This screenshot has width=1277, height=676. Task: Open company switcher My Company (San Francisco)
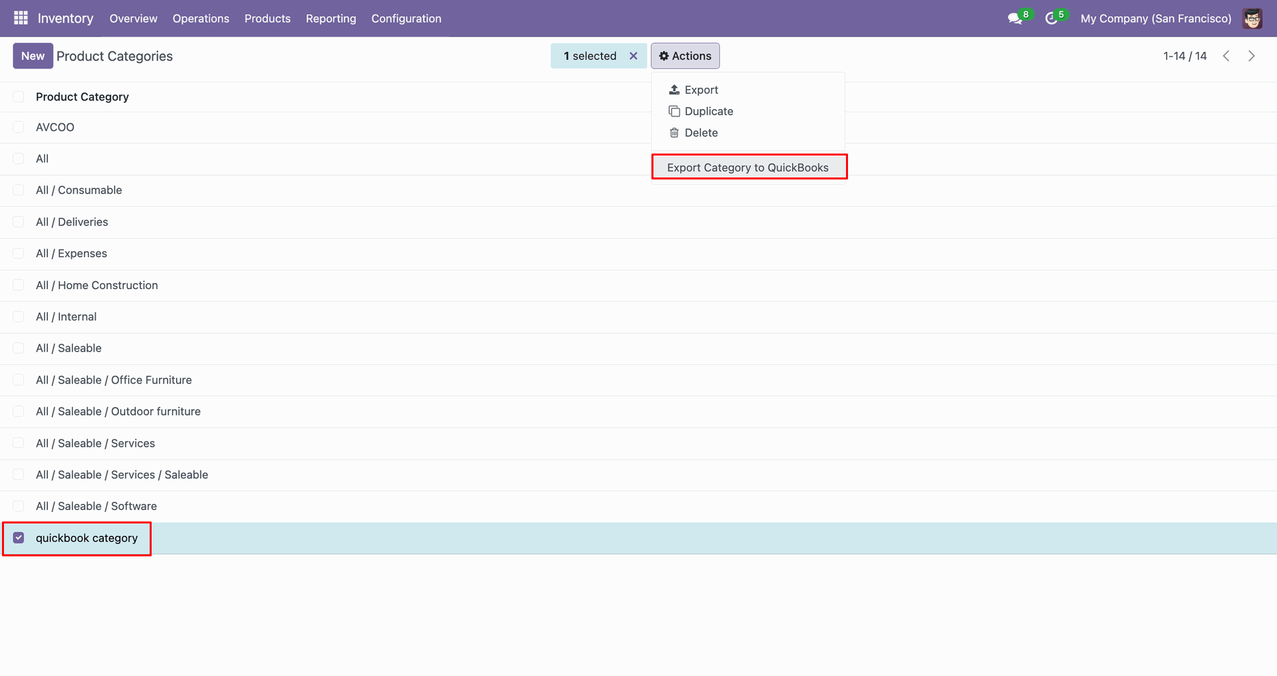(x=1156, y=19)
